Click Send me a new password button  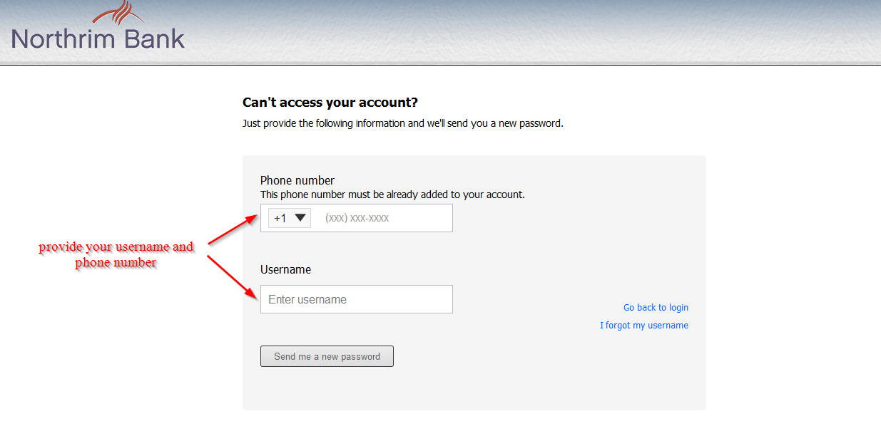tap(327, 356)
